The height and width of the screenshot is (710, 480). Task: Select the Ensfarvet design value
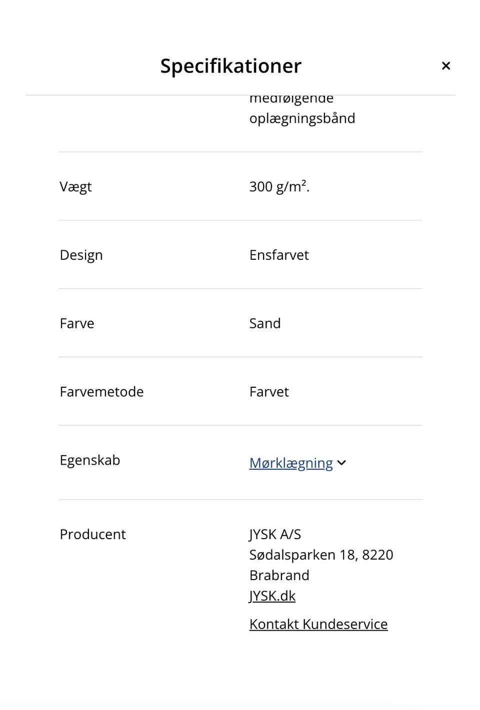coord(279,255)
